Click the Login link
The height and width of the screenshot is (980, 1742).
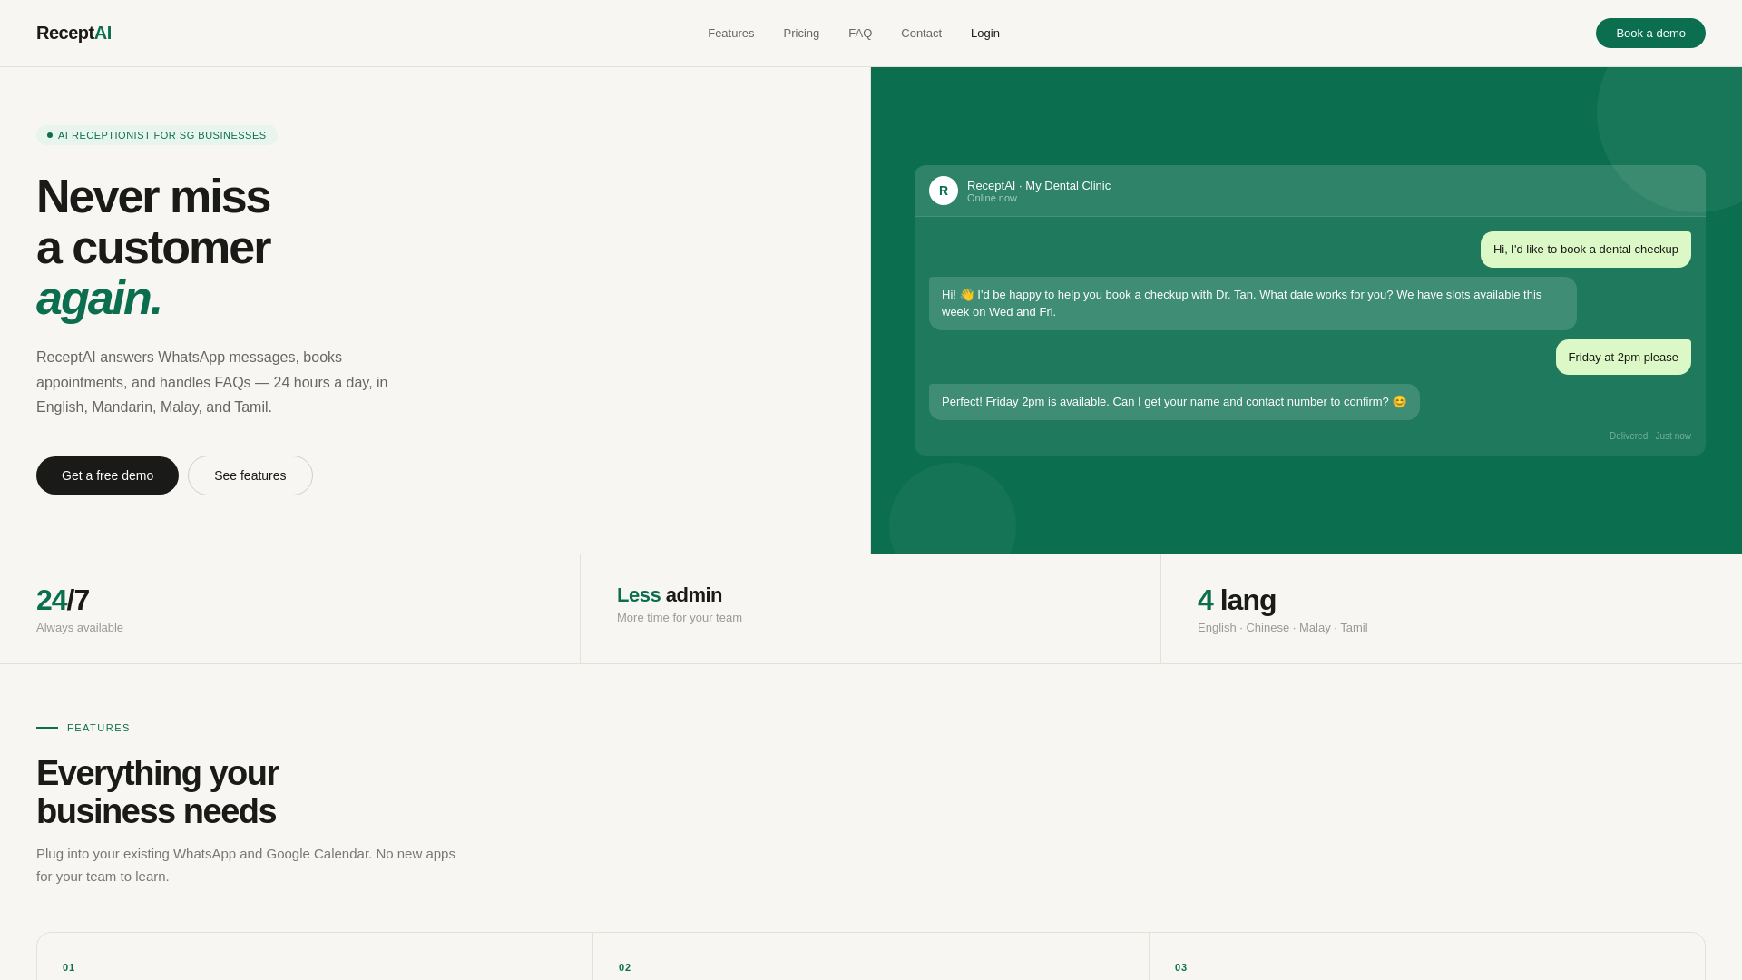coord(985,34)
